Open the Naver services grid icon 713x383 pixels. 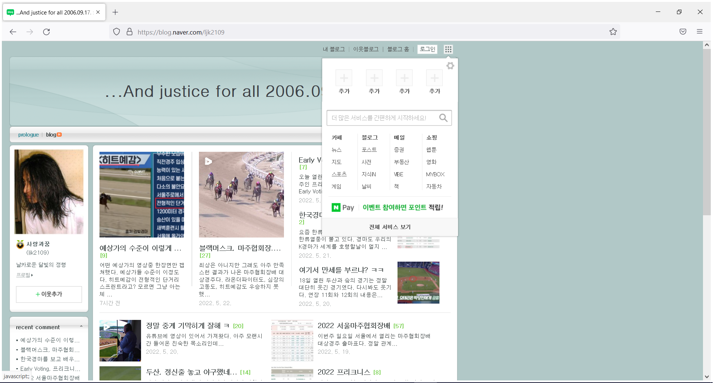448,49
